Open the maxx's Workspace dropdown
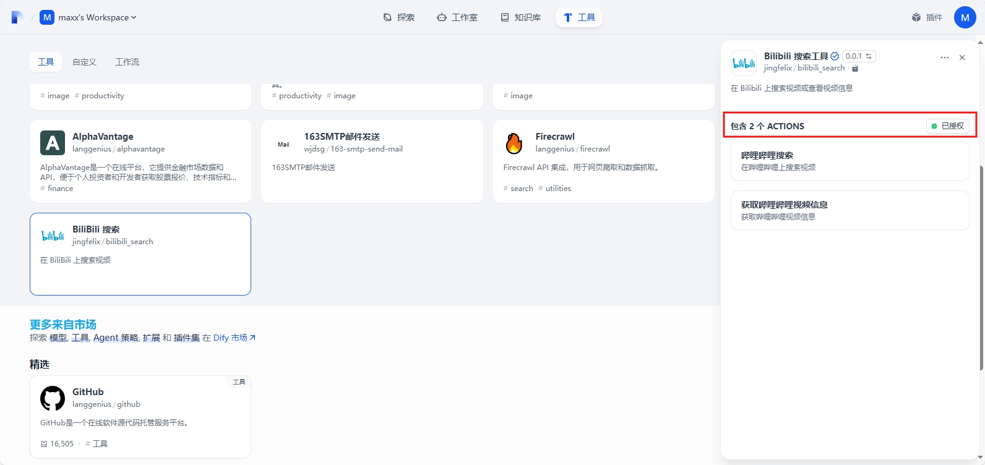The image size is (985, 465). point(97,17)
